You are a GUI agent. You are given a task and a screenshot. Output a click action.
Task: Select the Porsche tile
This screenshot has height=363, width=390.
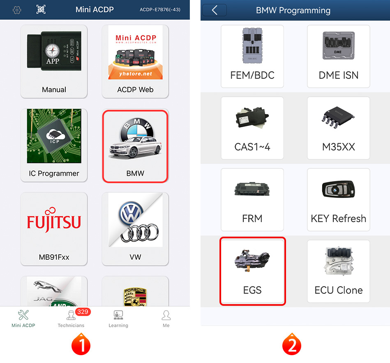[135, 291]
